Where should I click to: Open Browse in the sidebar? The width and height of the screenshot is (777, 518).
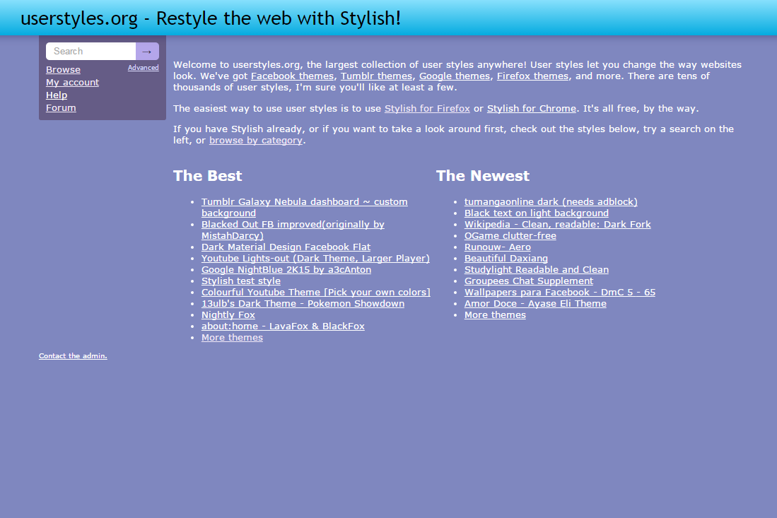[x=63, y=70]
